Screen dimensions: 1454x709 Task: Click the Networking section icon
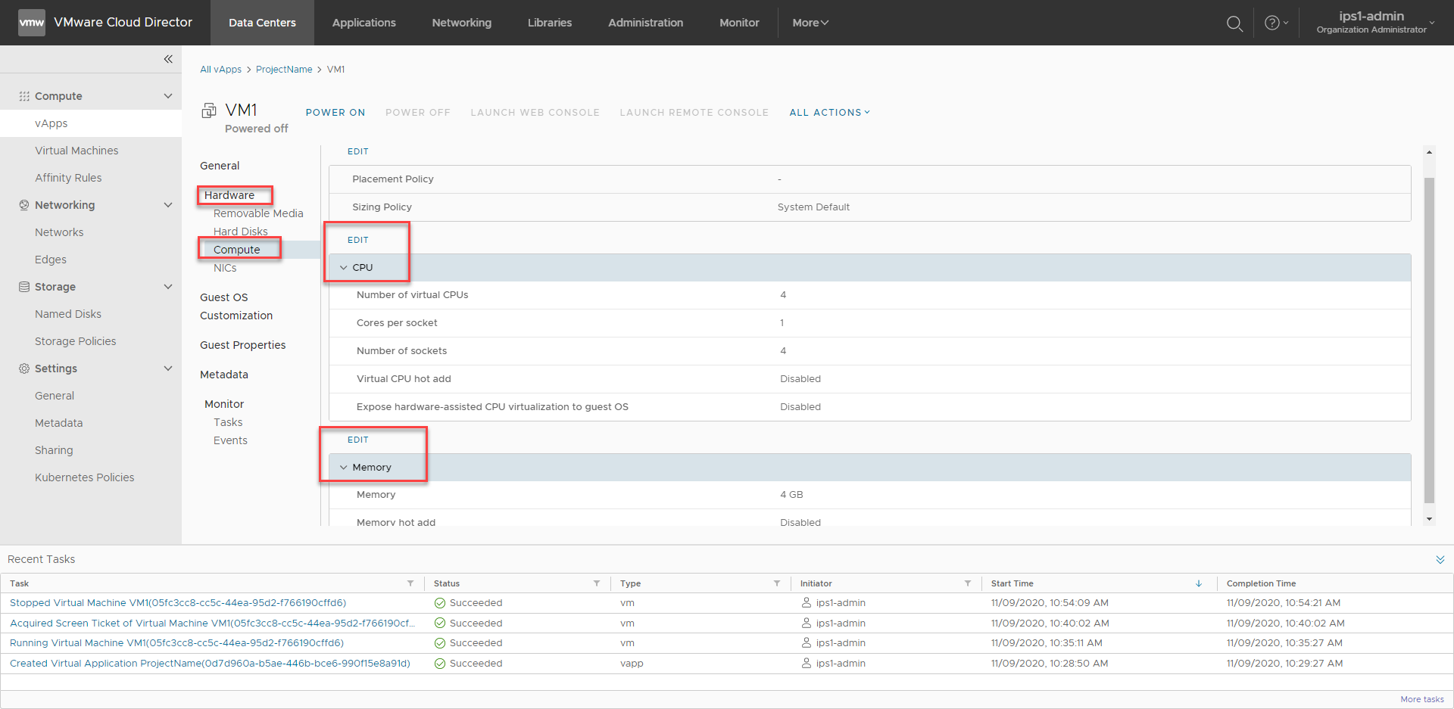24,205
